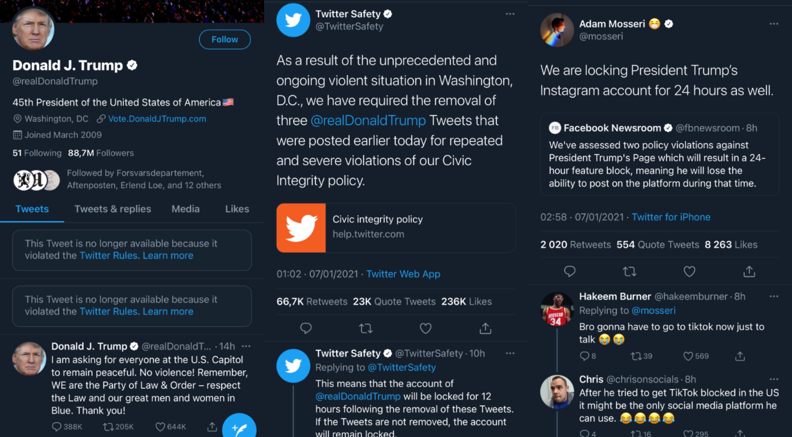Open more options on Twitter Safety tweet
Image resolution: width=792 pixels, height=437 pixels.
pyautogui.click(x=510, y=14)
